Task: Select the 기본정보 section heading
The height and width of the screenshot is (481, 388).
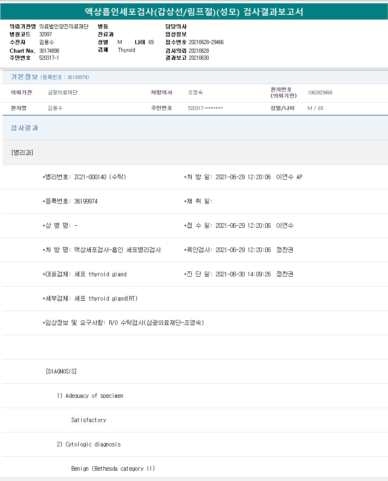Action: click(x=24, y=77)
